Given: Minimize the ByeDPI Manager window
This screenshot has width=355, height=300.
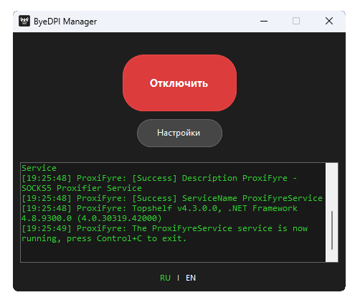Looking at the screenshot, I should point(264,21).
